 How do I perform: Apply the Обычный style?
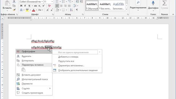pos(92,5)
